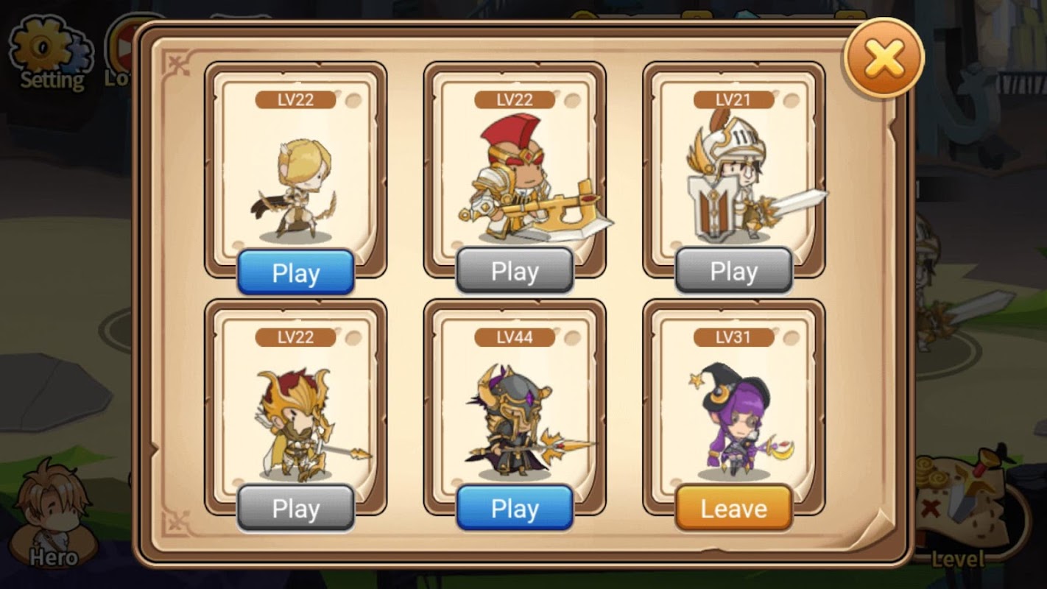Click blue Play under LV44 dark knight
Screen dimensions: 1047x589
pos(515,508)
